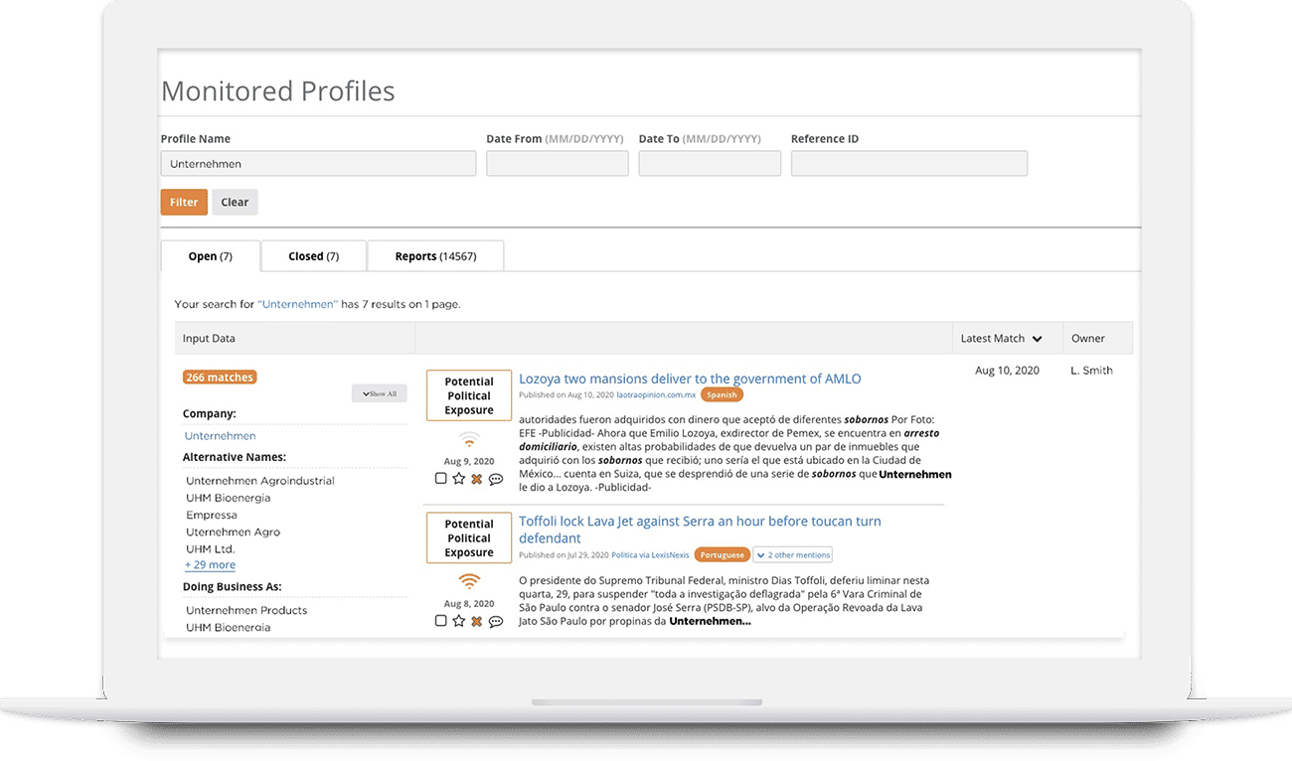
Task: Focus the Reference ID input field
Action: coord(909,164)
